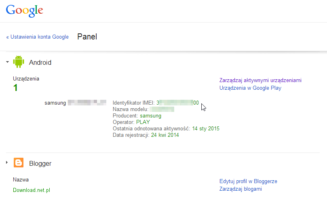Click the orange Blogger icon
327x204 pixels.
tap(19, 163)
